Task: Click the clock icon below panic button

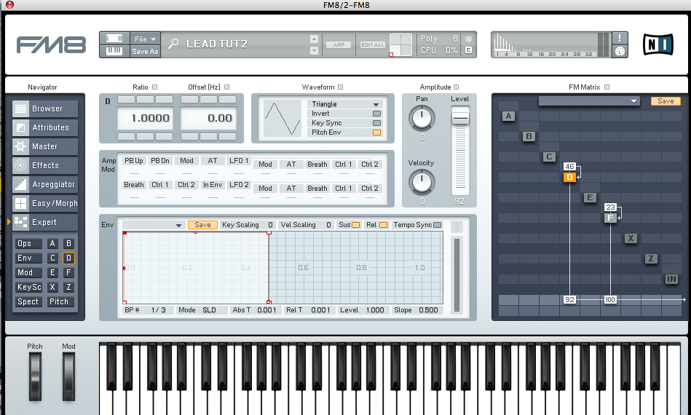Action: pyautogui.click(x=620, y=51)
